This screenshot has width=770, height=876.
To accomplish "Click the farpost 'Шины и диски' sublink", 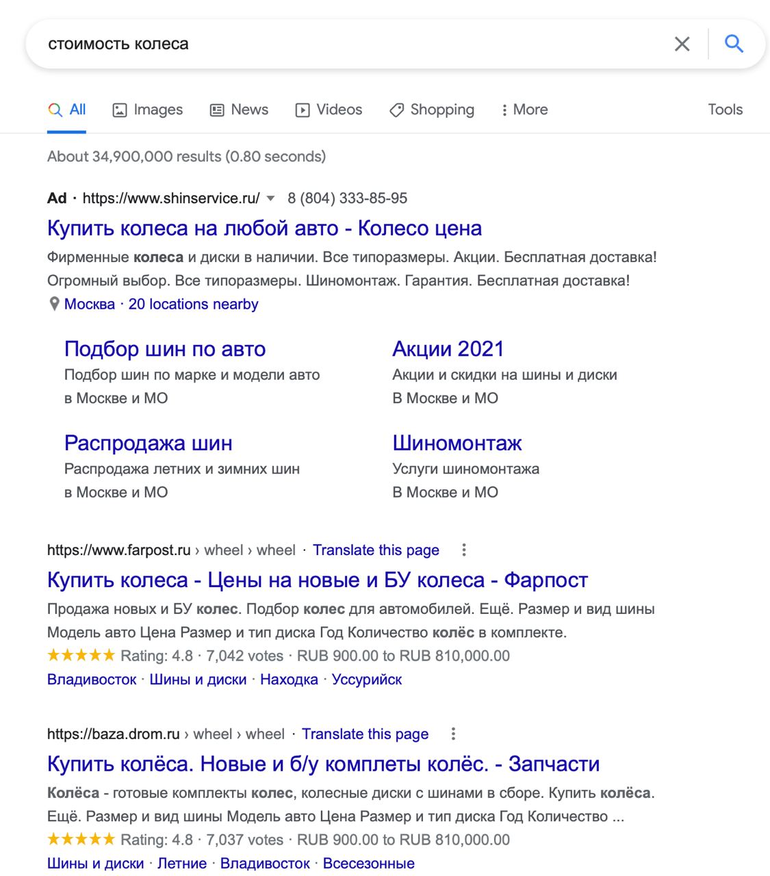I will pos(198,680).
